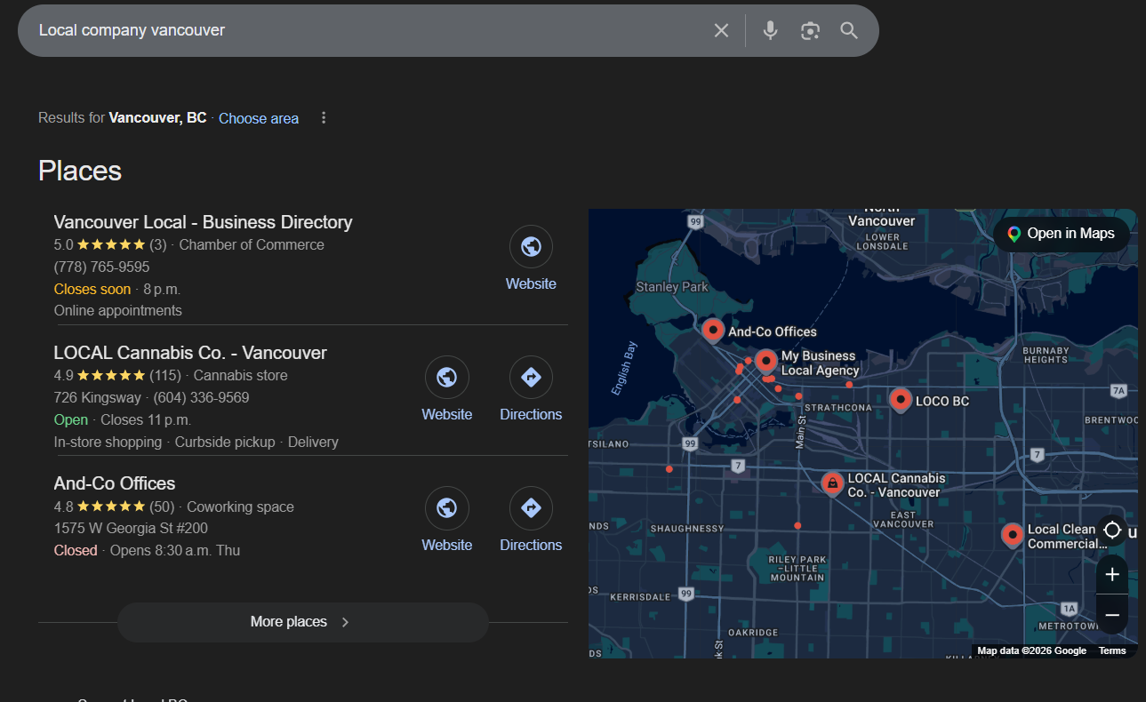Image resolution: width=1146 pixels, height=702 pixels.
Task: Click the Stanley Park map label
Action: coord(672,287)
